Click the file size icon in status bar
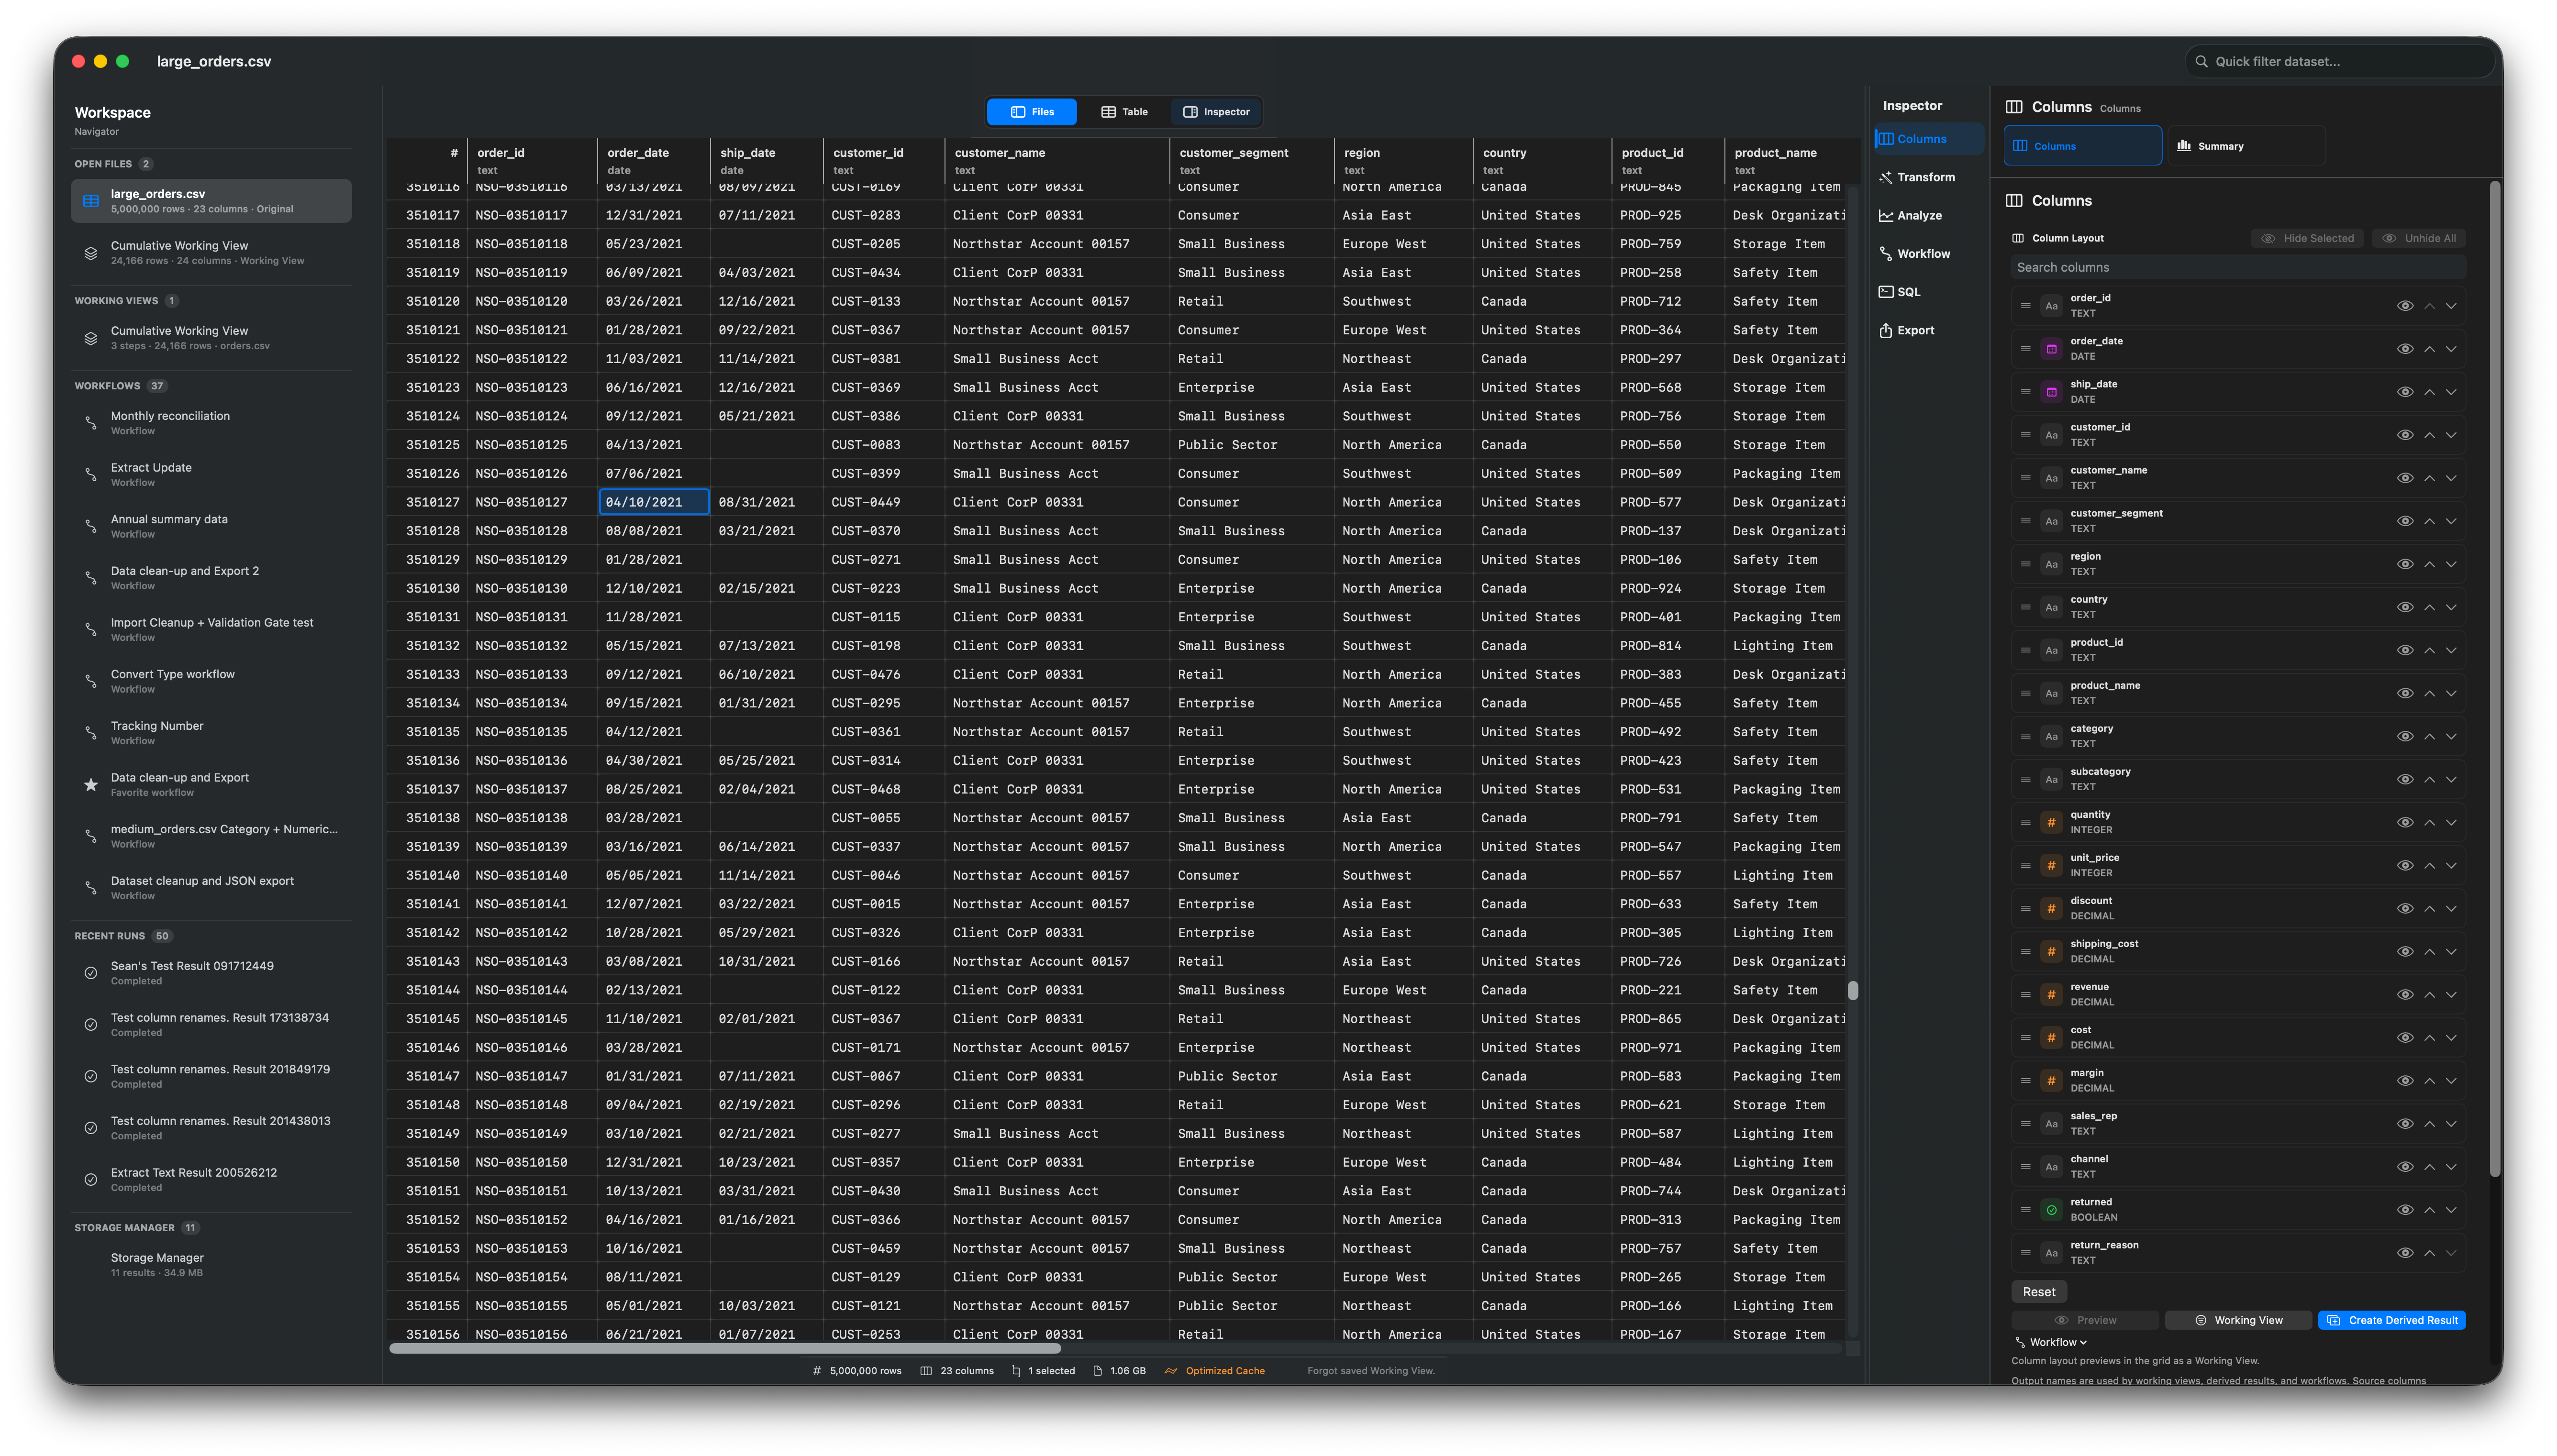 coord(1097,1371)
